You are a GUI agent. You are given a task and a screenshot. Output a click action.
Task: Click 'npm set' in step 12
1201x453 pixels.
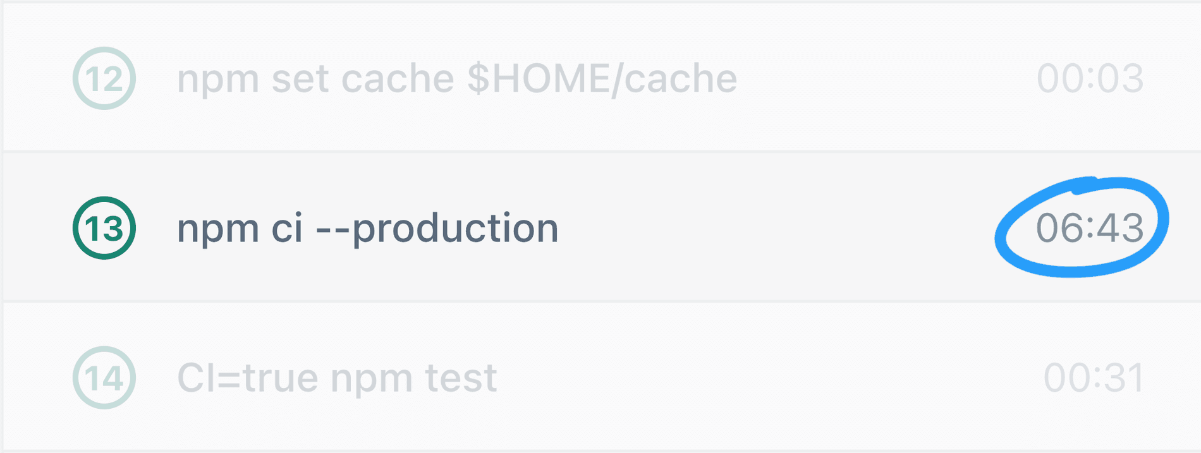click(x=253, y=79)
